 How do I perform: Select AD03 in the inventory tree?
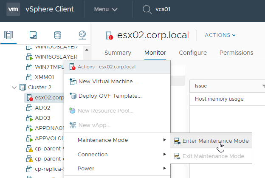pos(42,118)
